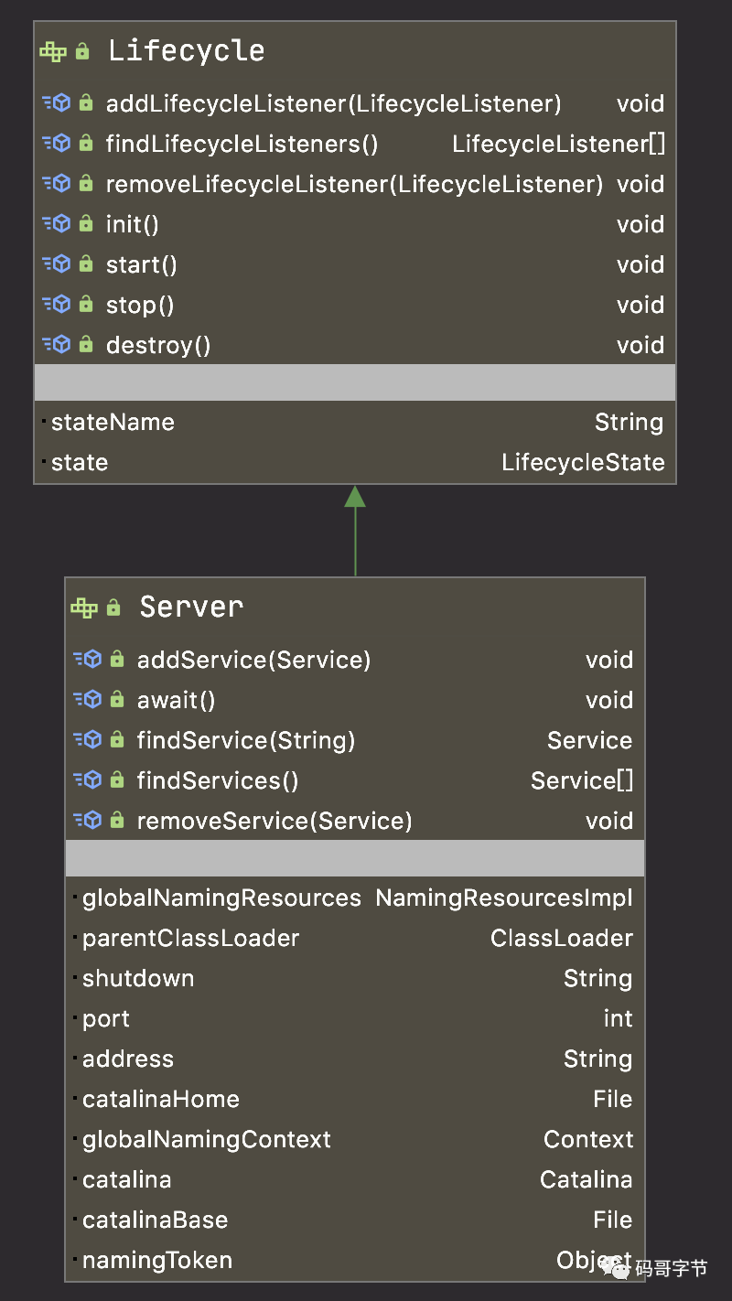Select the findService(String) method row
This screenshot has height=1301, width=732.
[355, 740]
